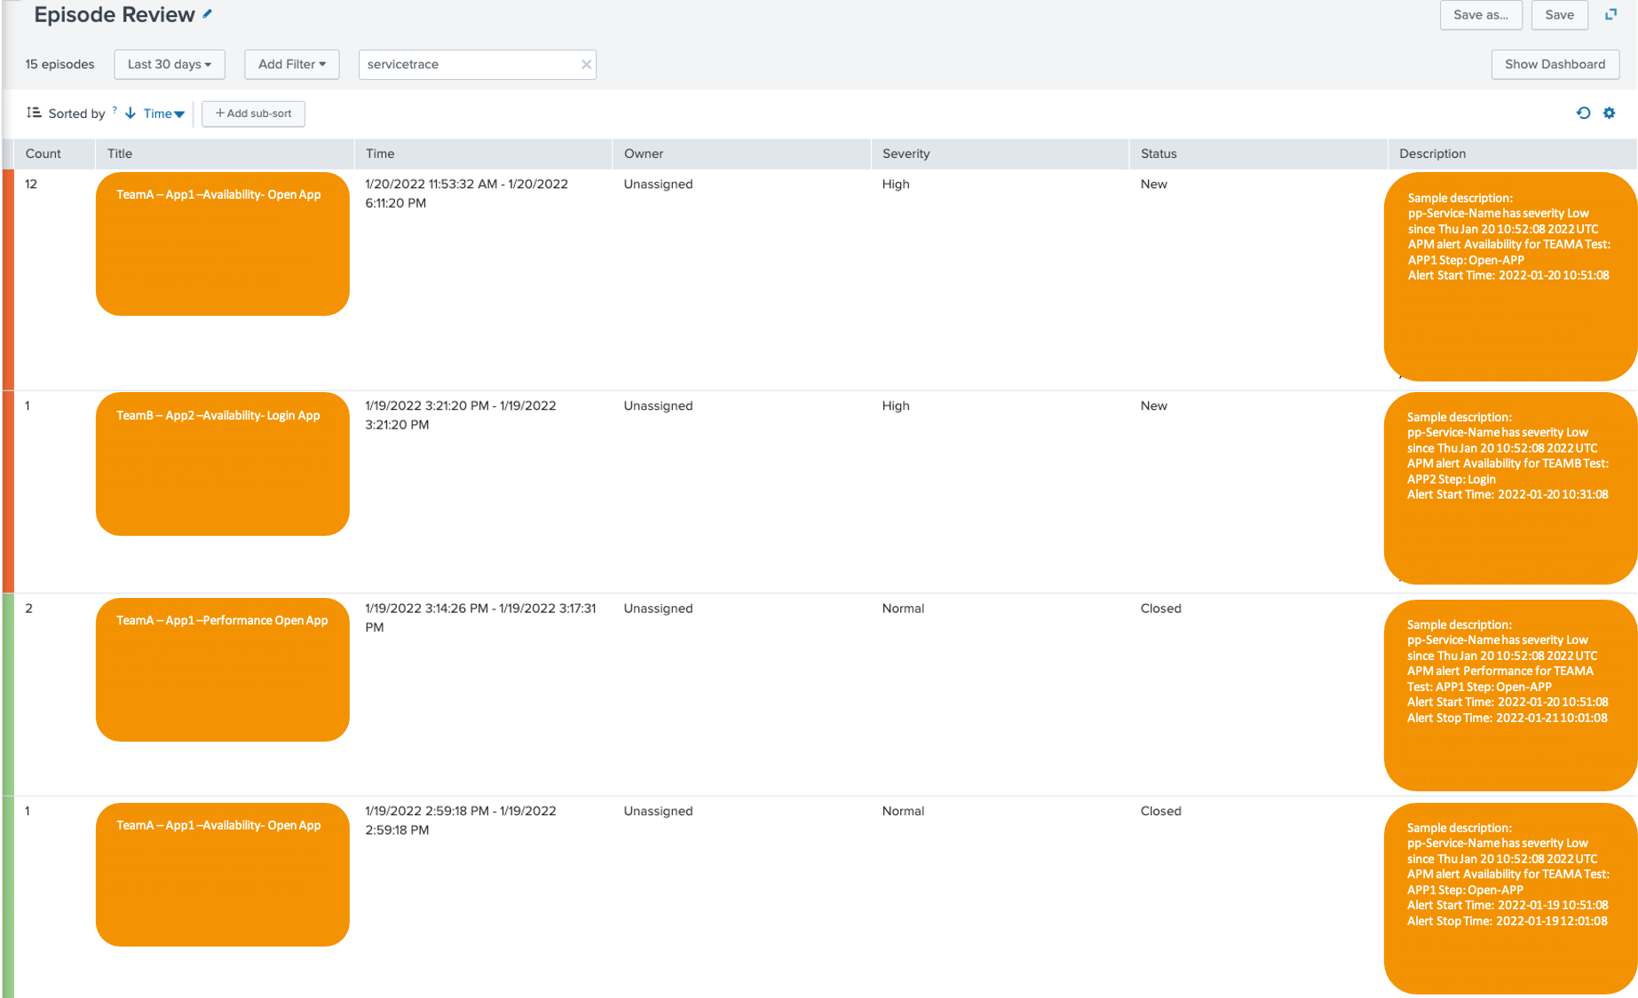Change sort field using the Time dropdown
The image size is (1638, 998).
[x=160, y=114]
